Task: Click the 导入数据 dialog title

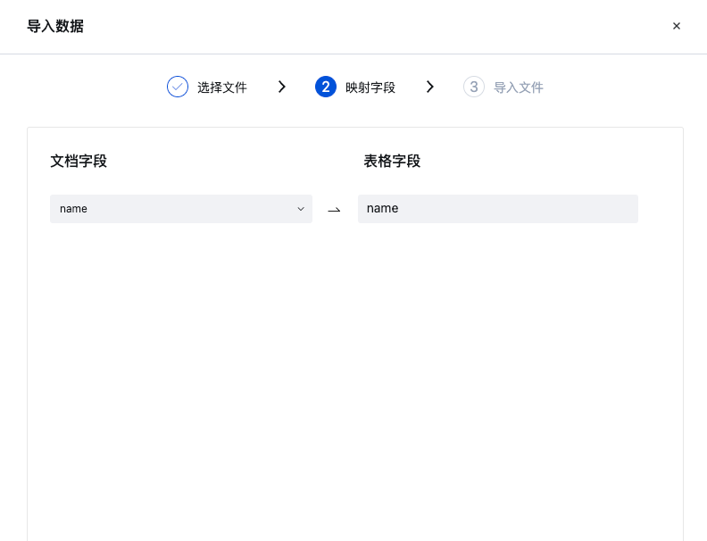Action: click(x=55, y=26)
